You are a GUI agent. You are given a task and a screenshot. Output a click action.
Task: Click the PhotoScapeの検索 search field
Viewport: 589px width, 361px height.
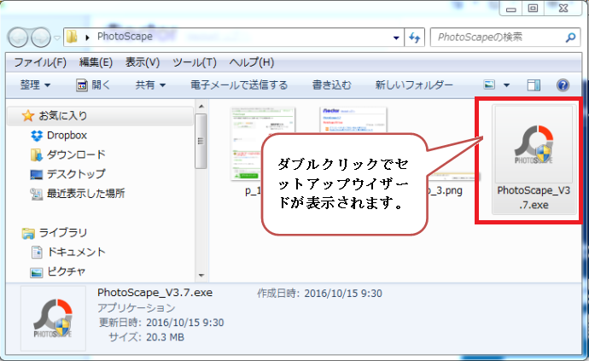499,38
